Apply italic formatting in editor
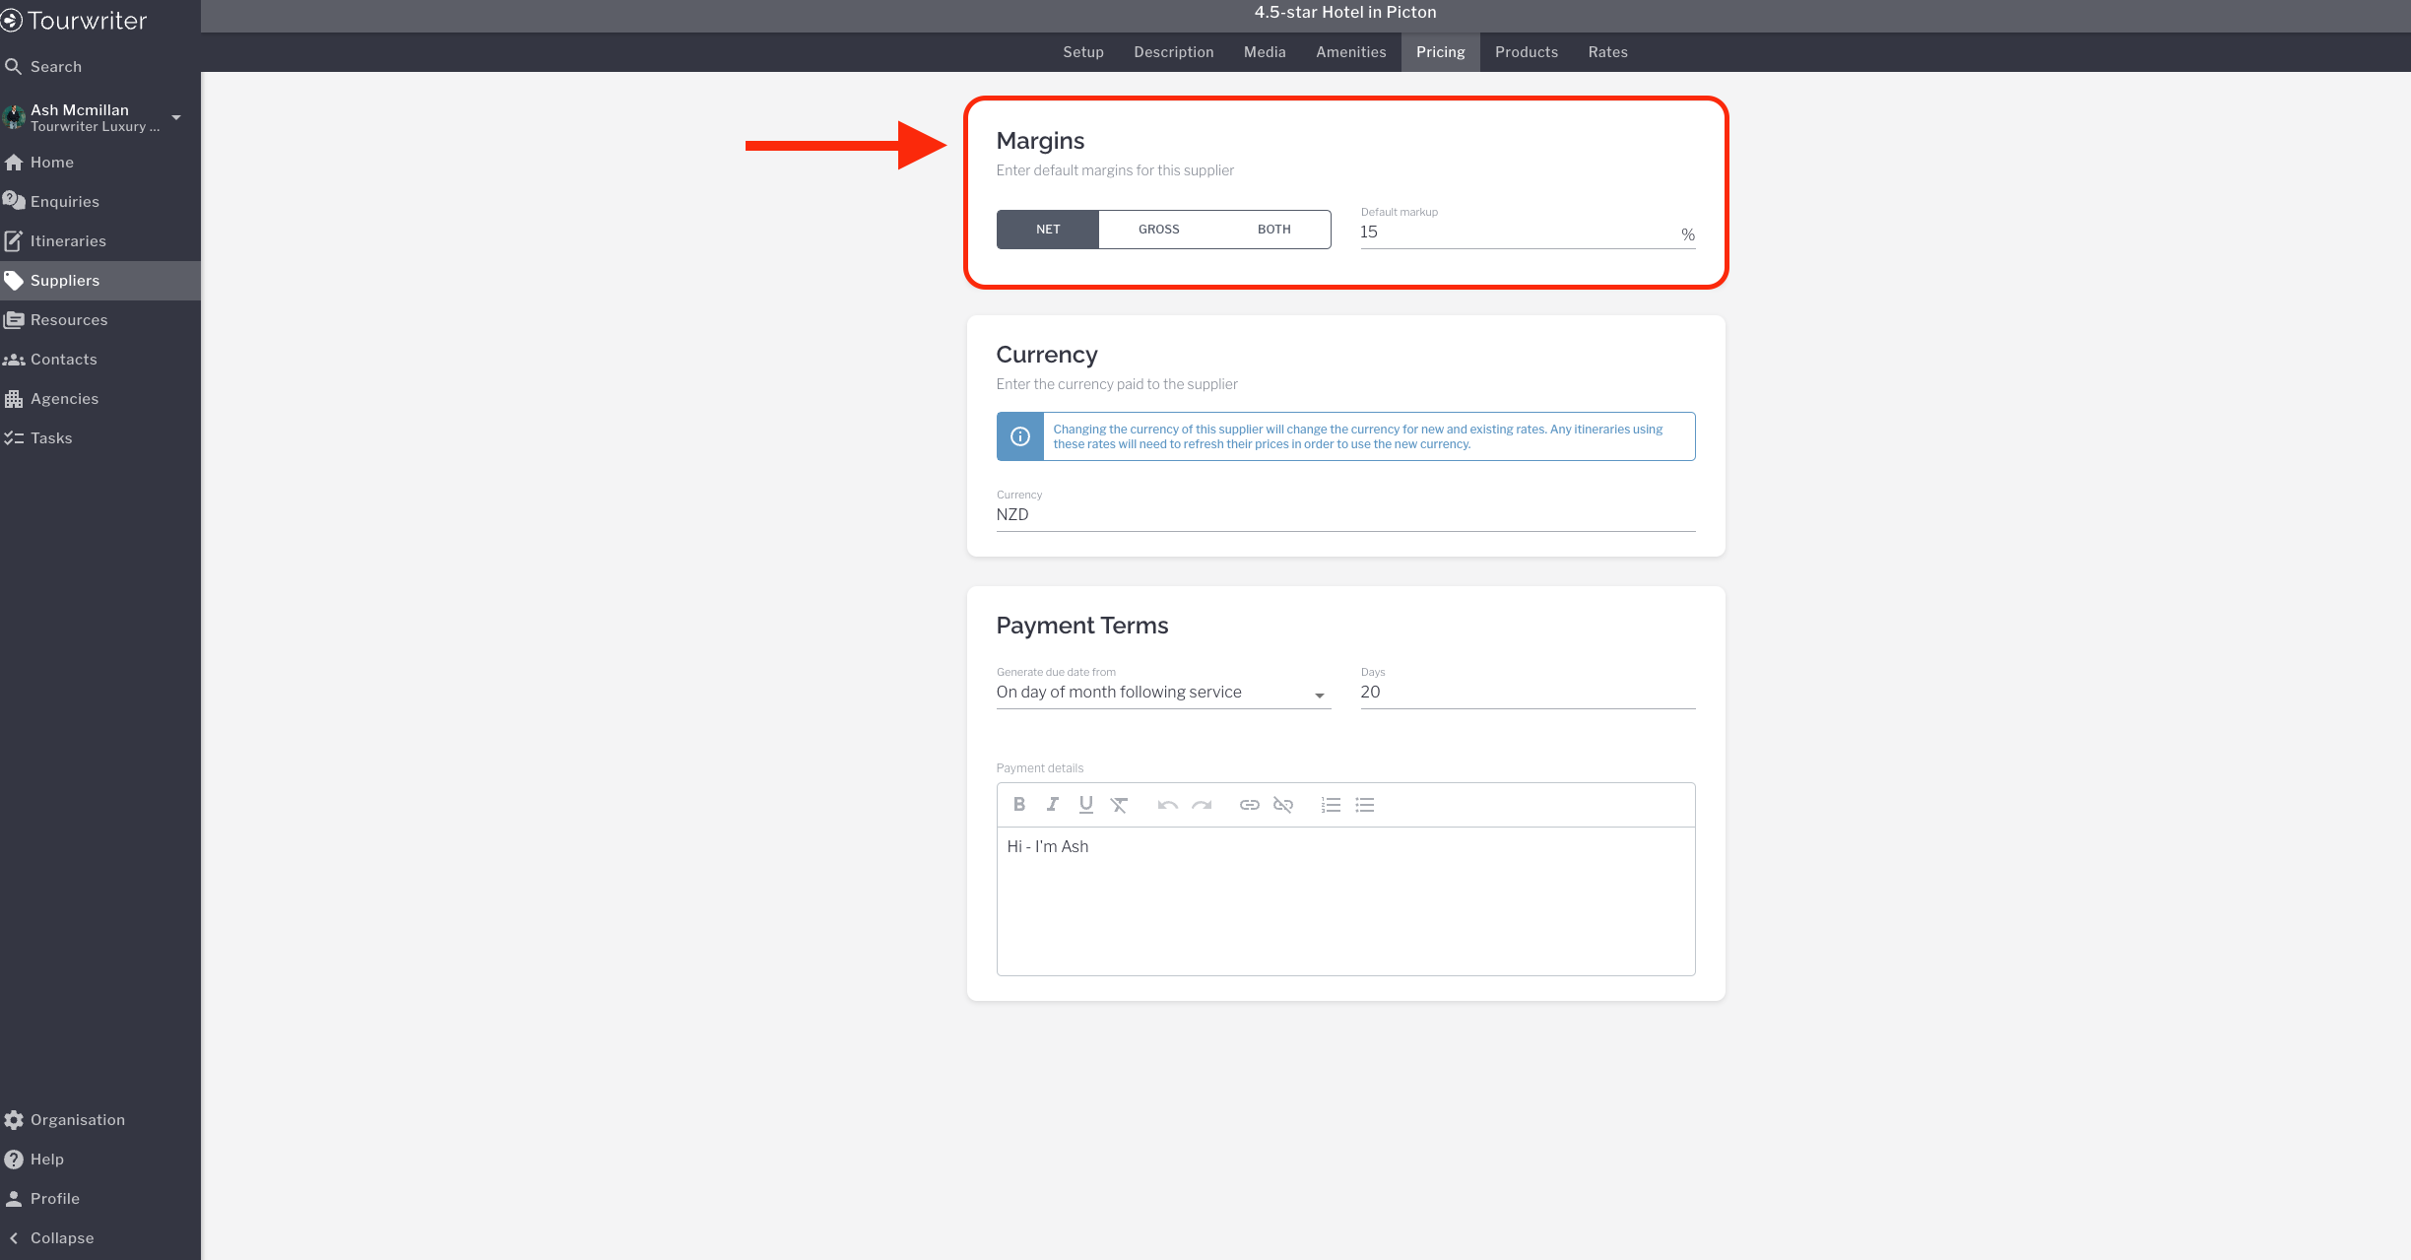This screenshot has width=2411, height=1260. pos(1053,805)
